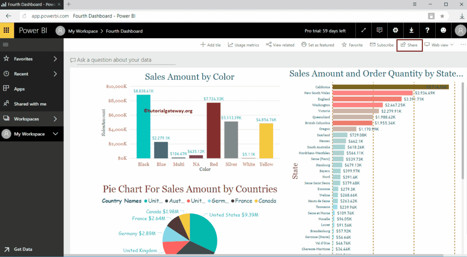Click Get Data link
The height and width of the screenshot is (257, 467).
tap(23, 249)
